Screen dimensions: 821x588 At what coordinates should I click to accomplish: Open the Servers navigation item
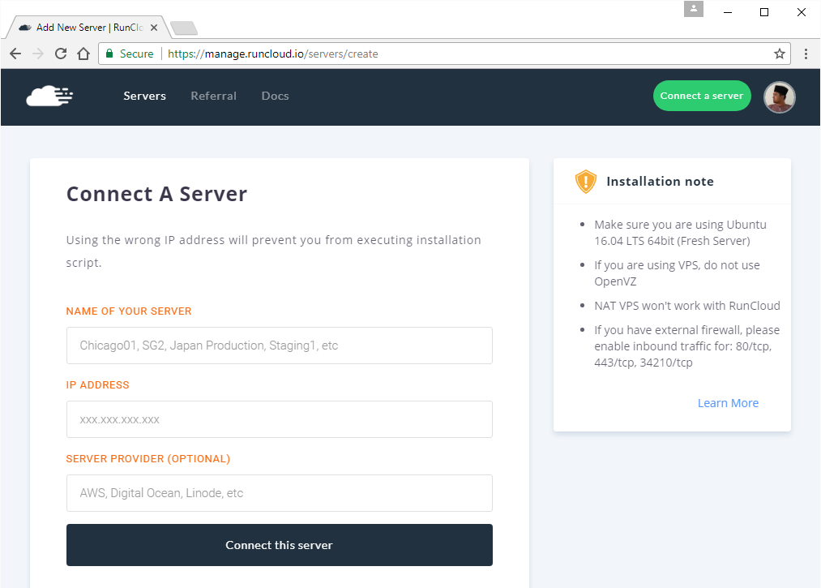(144, 96)
